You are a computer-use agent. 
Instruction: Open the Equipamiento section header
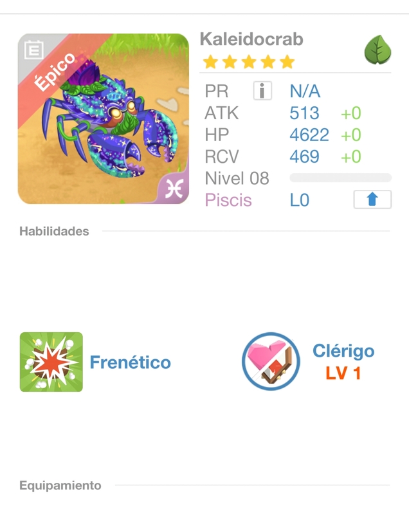click(60, 485)
